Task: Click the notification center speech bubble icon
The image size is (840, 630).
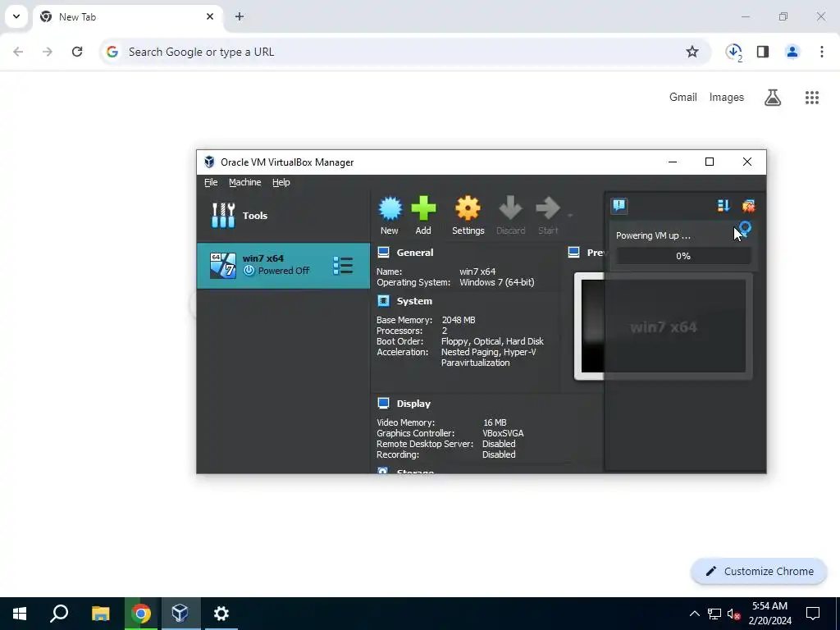Action: (619, 206)
